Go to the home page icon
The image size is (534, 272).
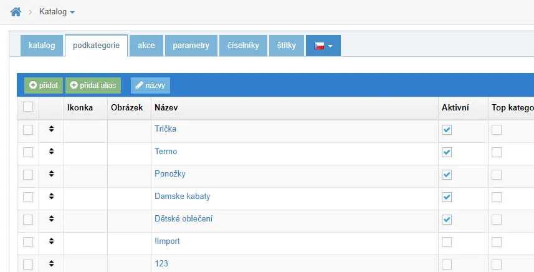tap(16, 12)
